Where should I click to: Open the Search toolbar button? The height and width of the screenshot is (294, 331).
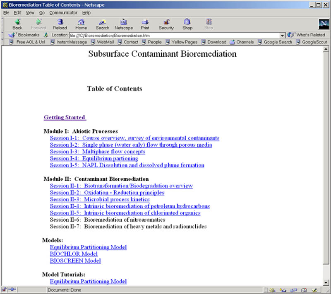[x=102, y=24]
